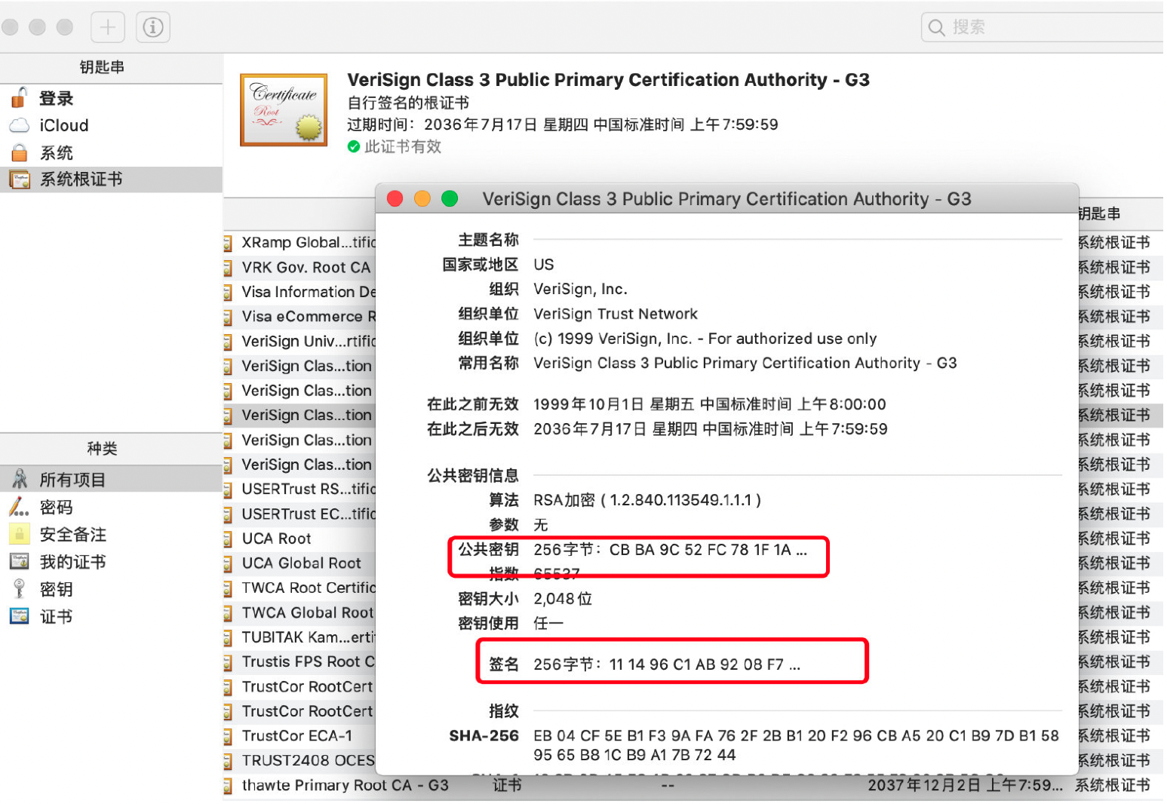Click the green checkmark beside 此证书有效
Screen dimensions: 1167x804
353,146
